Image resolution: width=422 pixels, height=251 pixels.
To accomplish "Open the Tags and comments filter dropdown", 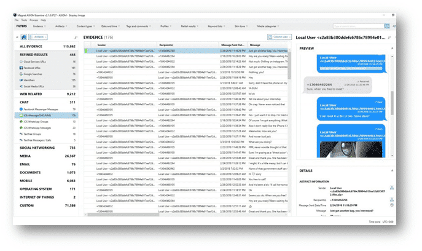I will point(139,26).
